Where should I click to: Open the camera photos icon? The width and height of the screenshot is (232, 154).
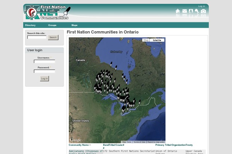203,11
